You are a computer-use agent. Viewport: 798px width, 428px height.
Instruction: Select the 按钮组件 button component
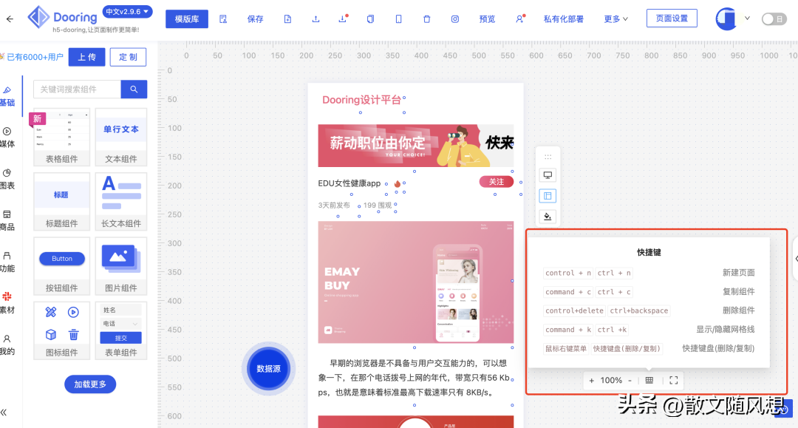[61, 266]
